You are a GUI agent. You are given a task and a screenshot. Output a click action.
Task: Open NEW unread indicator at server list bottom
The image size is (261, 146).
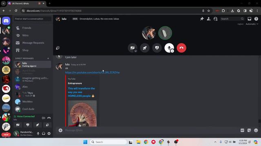(6, 135)
